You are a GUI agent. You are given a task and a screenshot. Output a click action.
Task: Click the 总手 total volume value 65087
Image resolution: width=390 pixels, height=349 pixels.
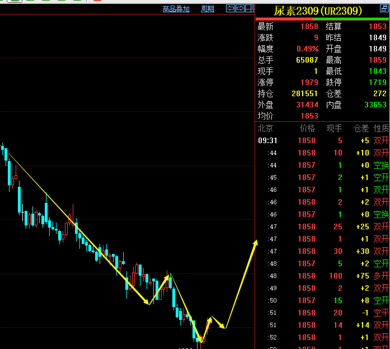307,60
